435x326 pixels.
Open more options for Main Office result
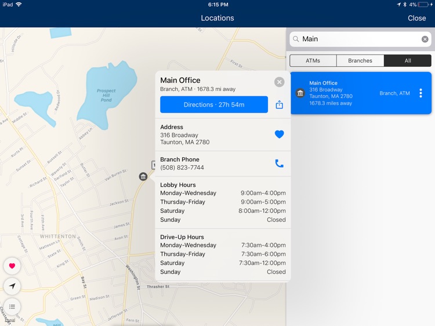pyautogui.click(x=421, y=93)
